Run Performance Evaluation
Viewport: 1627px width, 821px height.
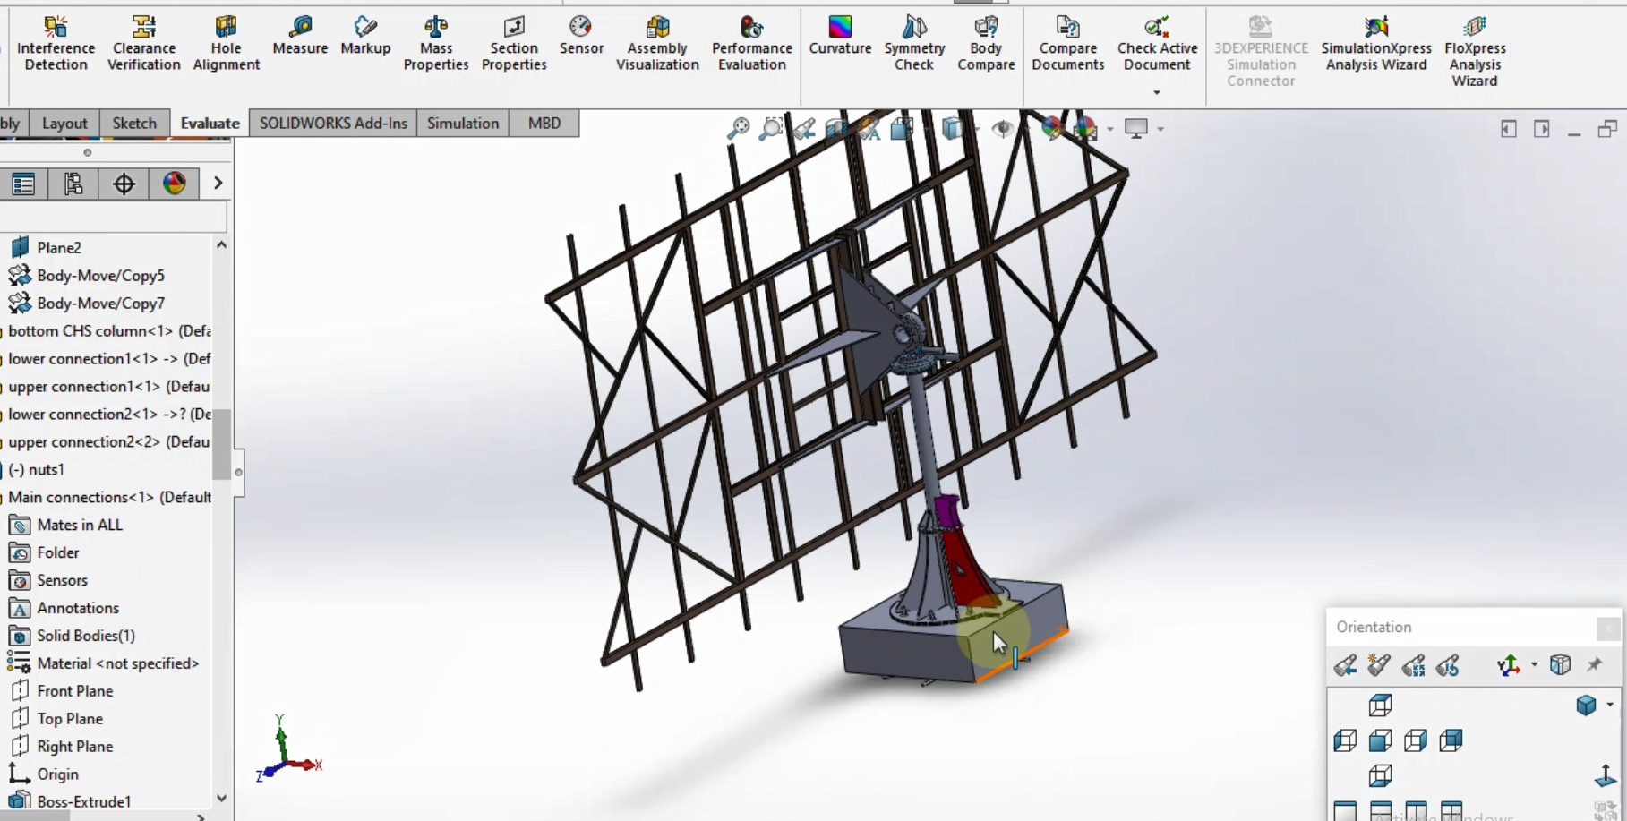752,43
